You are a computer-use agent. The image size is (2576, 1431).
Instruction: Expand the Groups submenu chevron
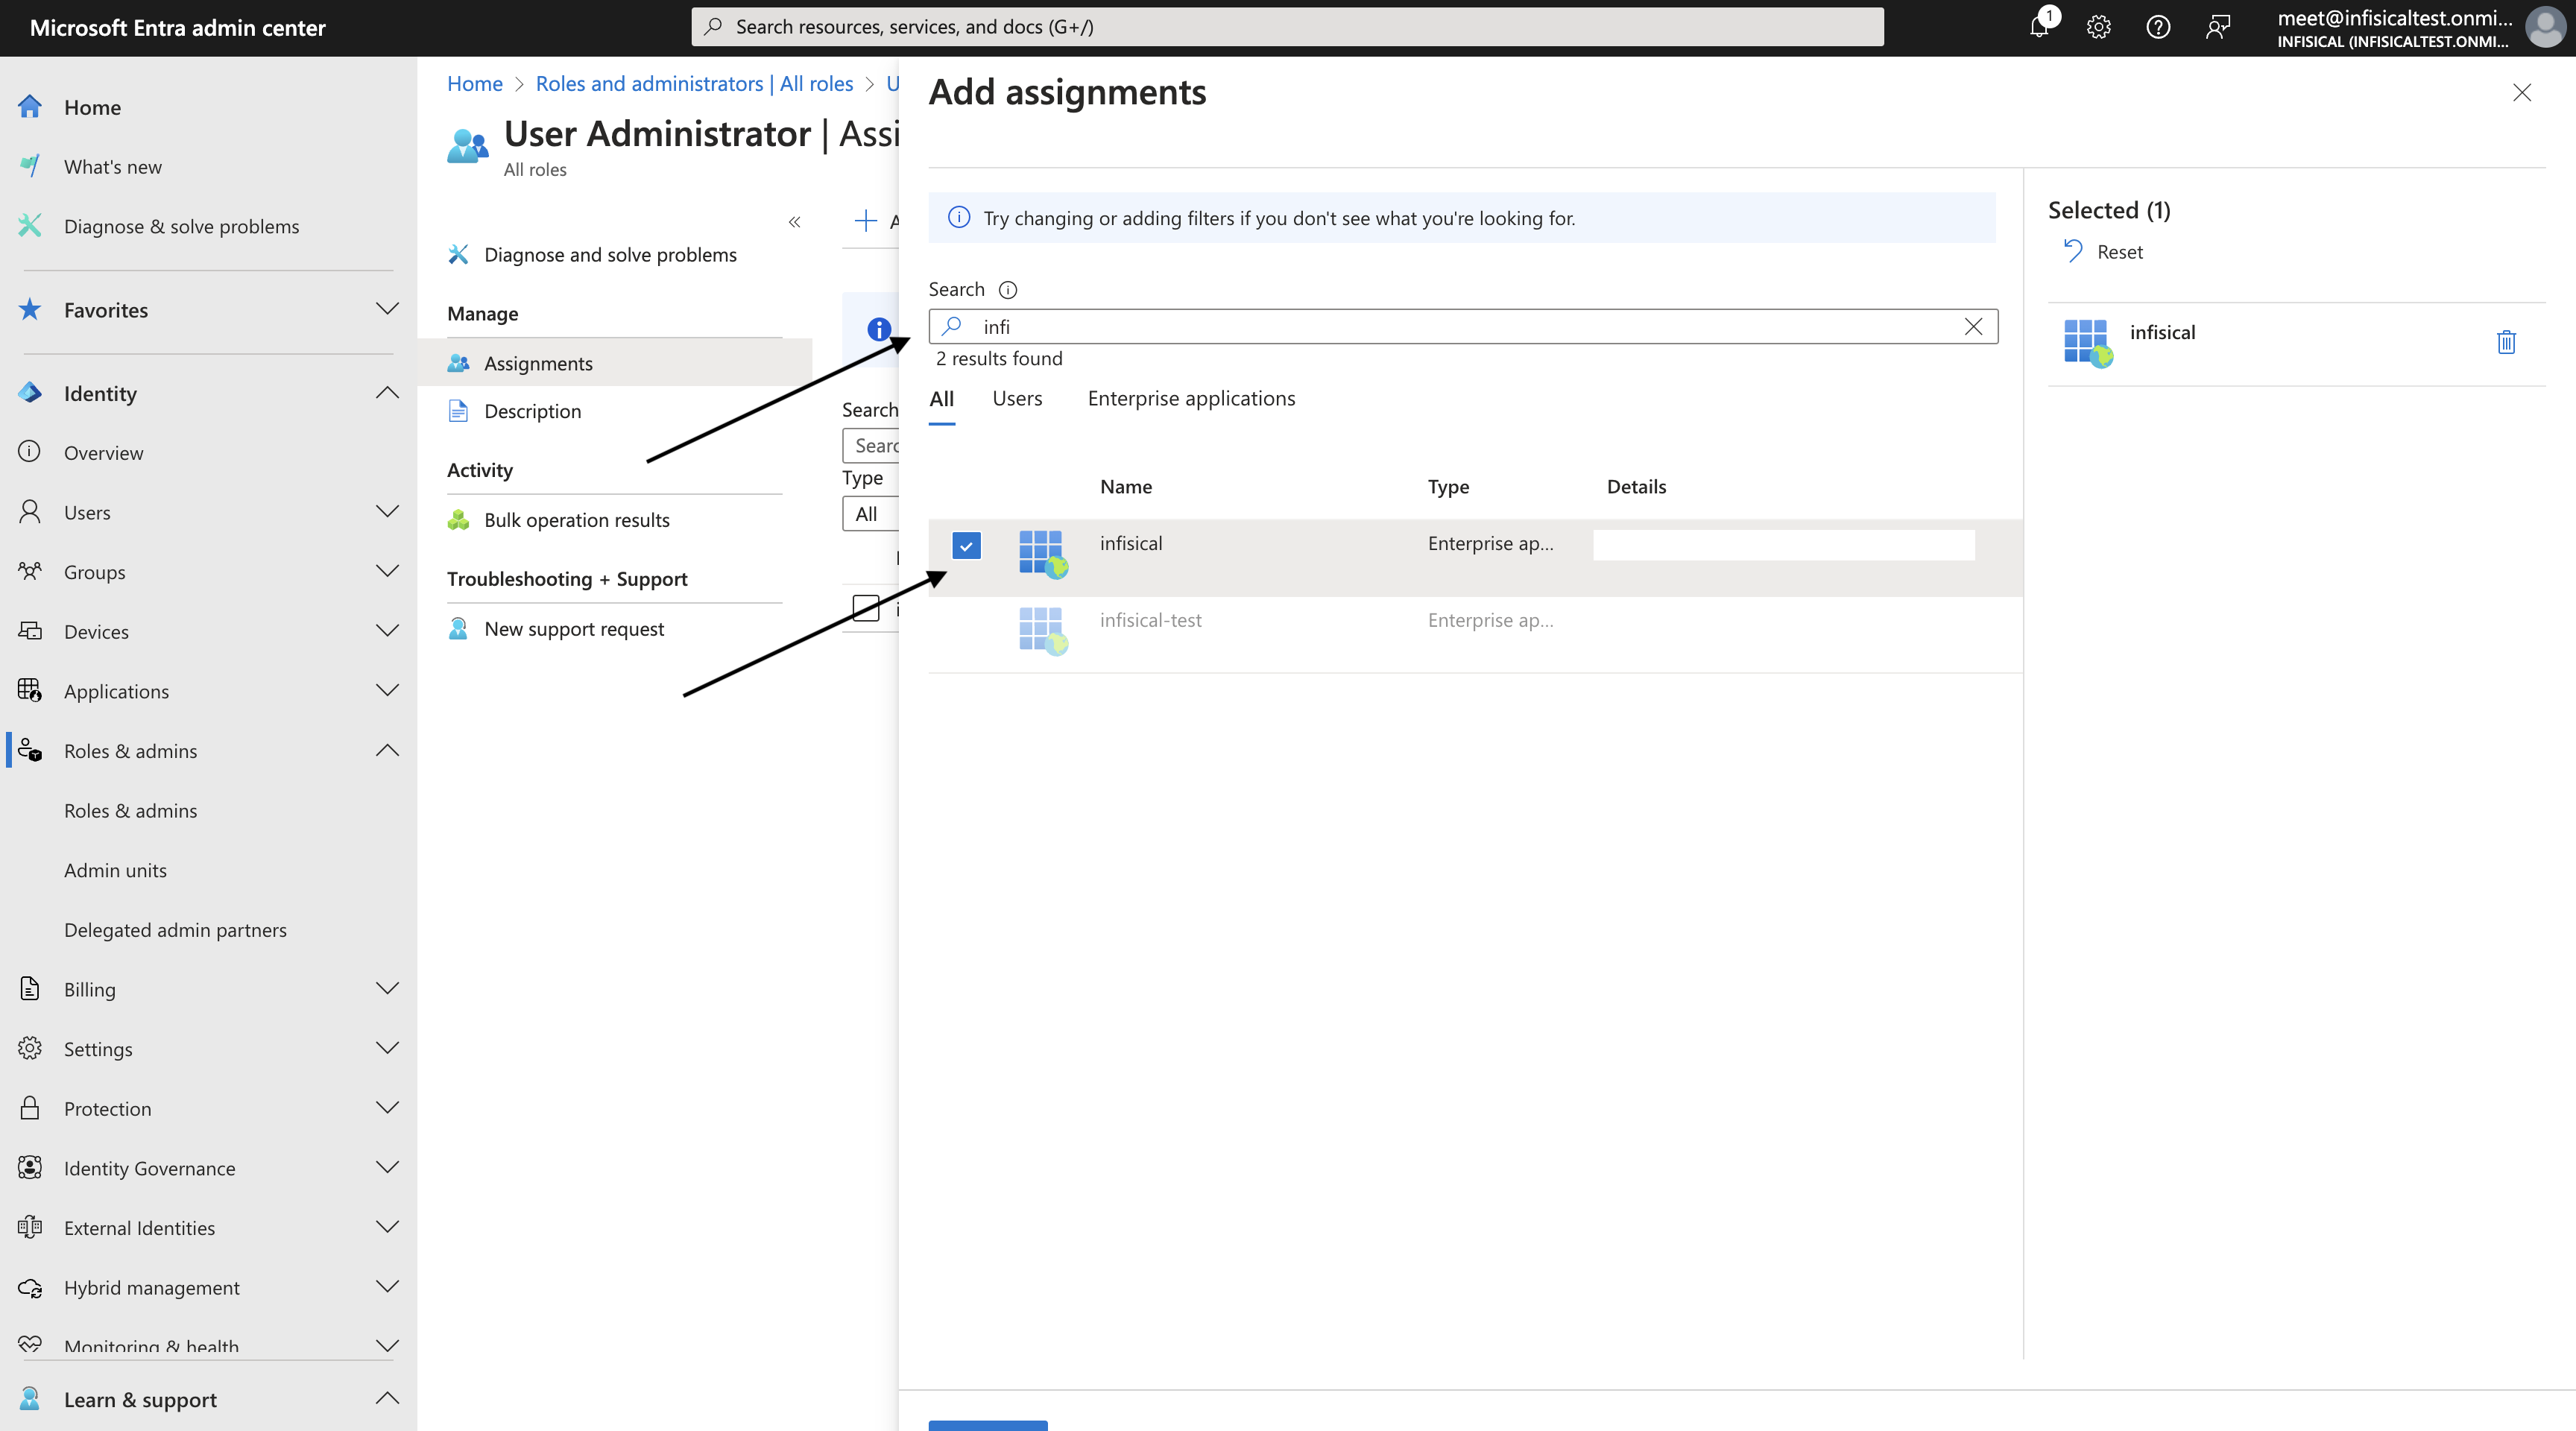click(x=387, y=572)
